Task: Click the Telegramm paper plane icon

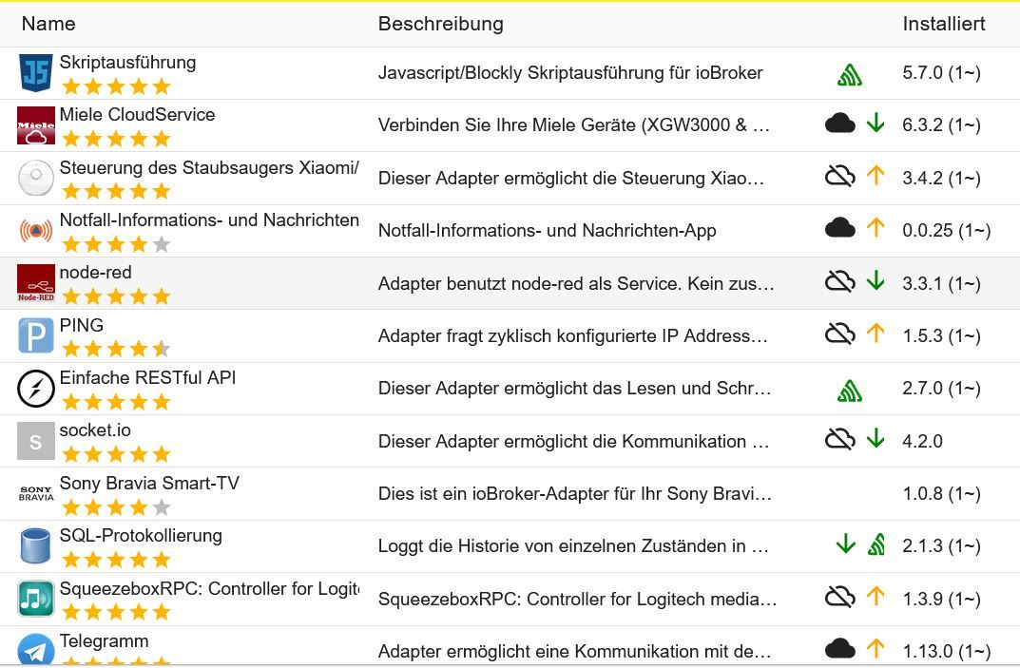Action: pos(36,650)
